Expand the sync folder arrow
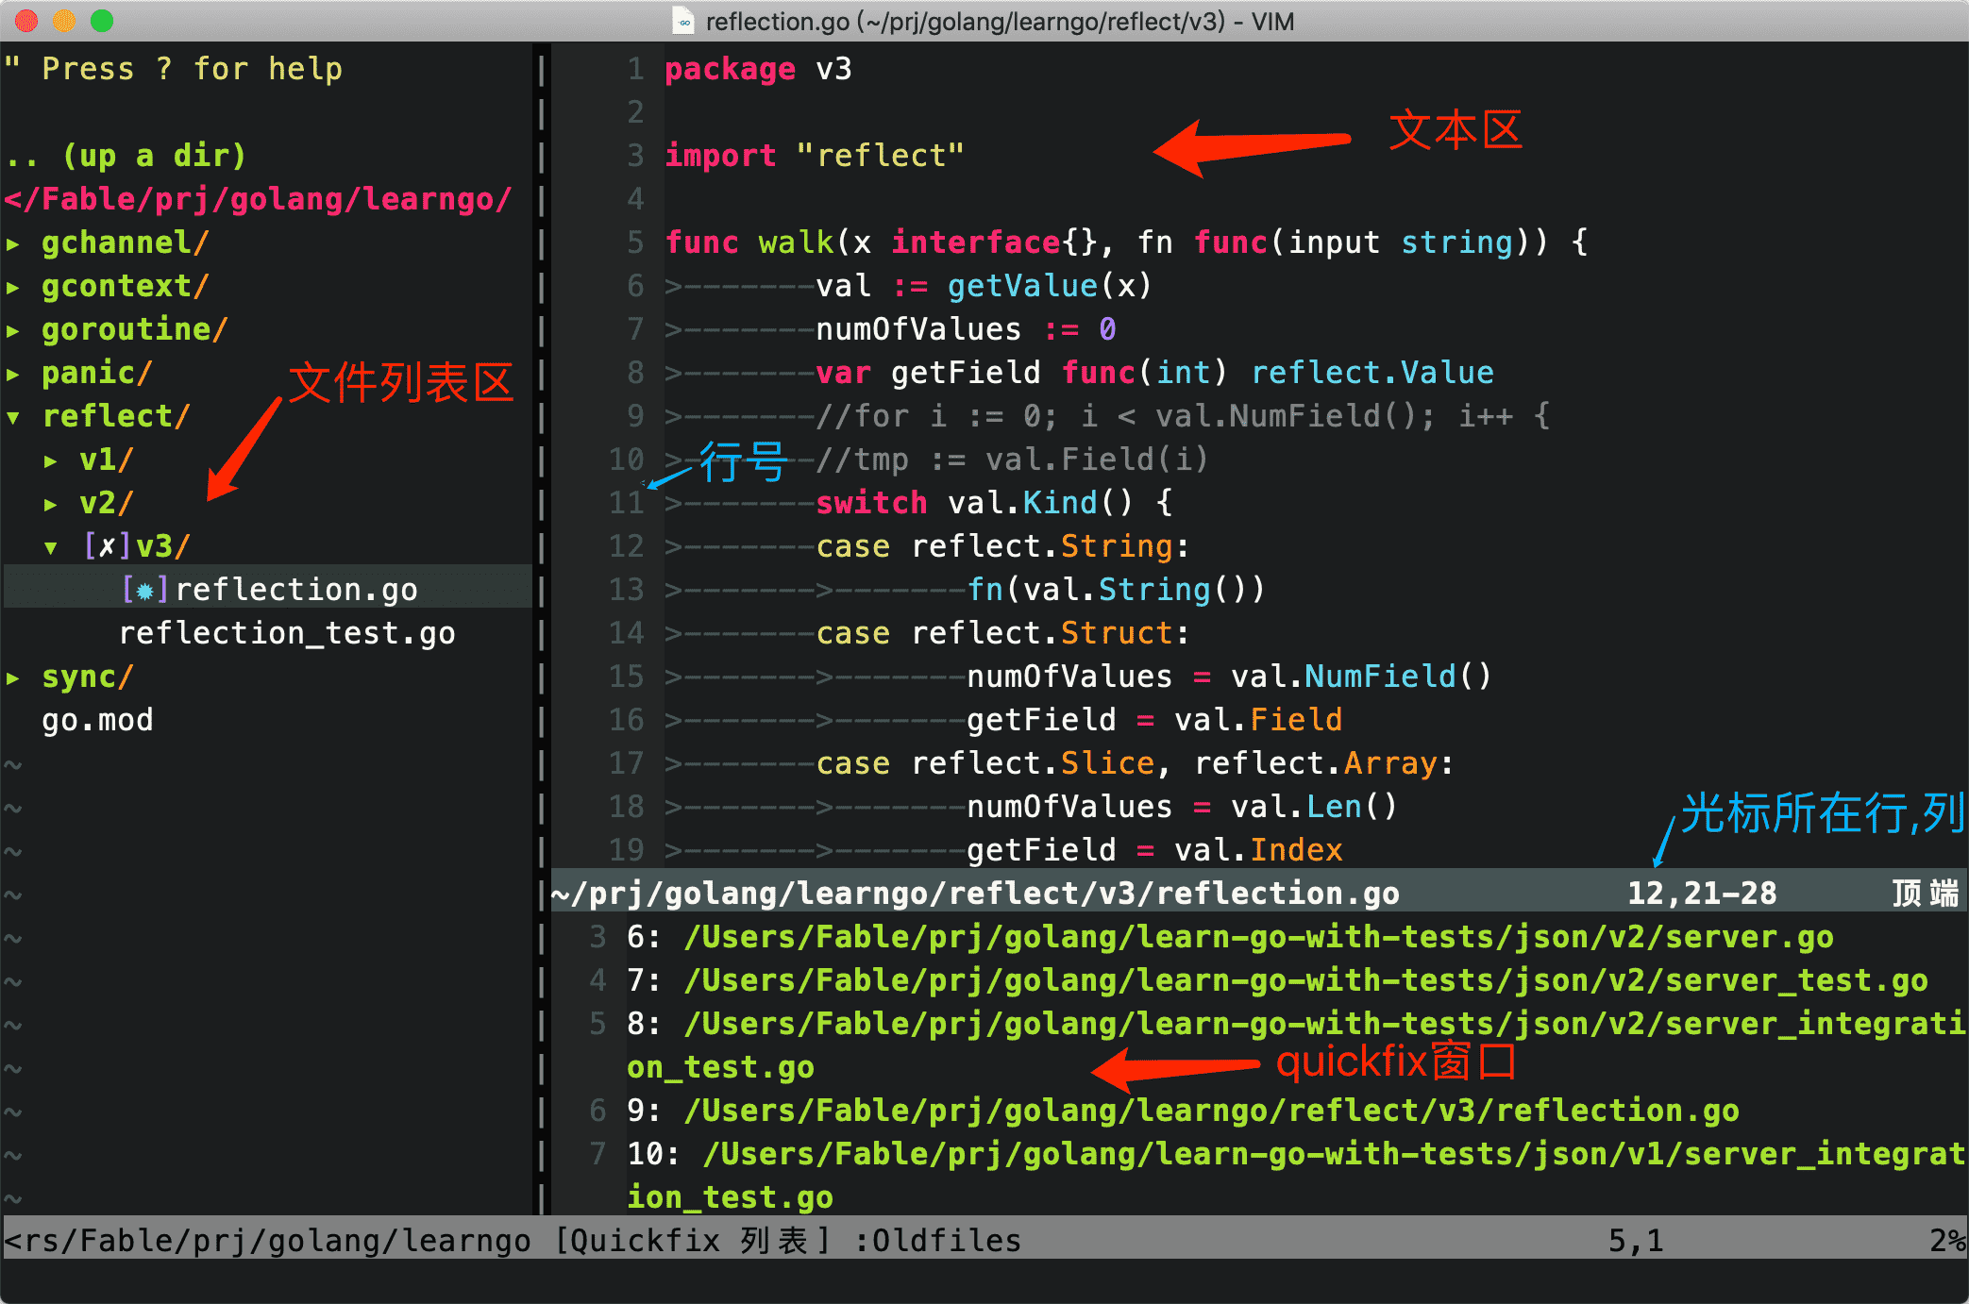Screen dimensions: 1969x1304 click(13, 678)
